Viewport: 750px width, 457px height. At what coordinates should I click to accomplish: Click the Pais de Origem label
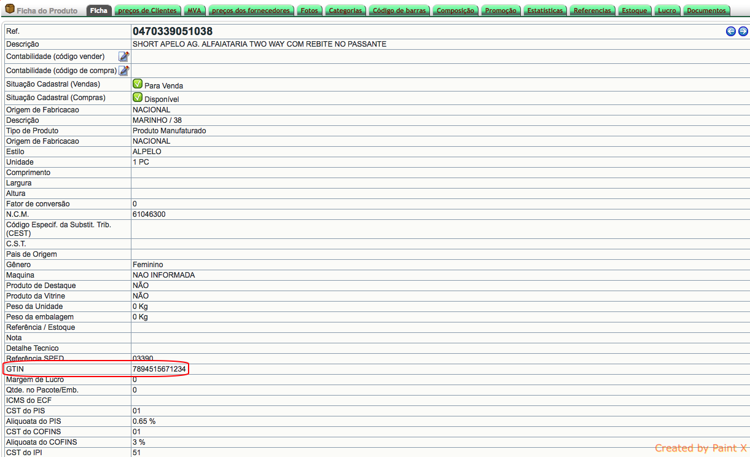(31, 254)
